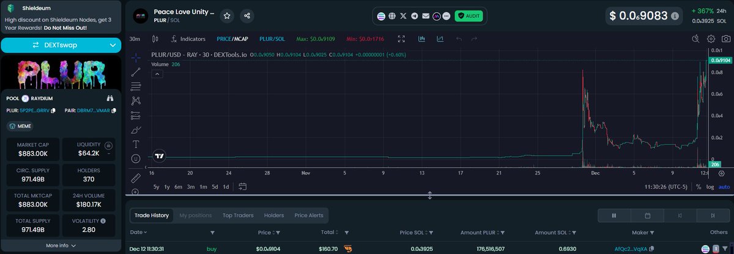Enter chart fullscreen mode
734x254 pixels.
(401, 39)
